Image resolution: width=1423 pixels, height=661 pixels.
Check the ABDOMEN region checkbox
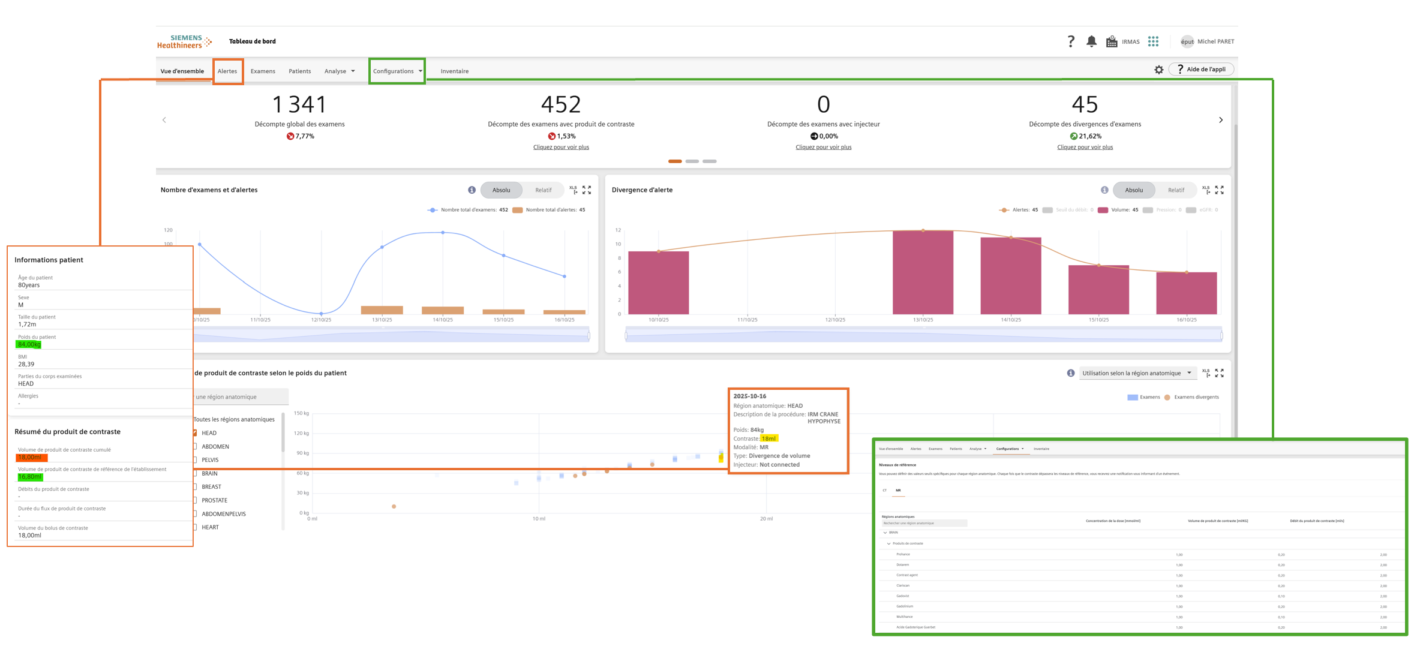pyautogui.click(x=195, y=446)
